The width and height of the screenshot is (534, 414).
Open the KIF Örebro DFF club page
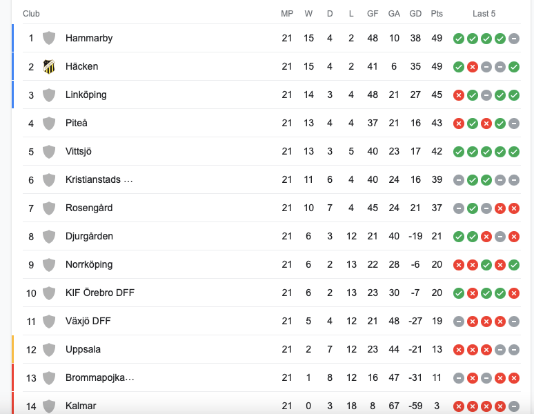[x=99, y=293]
